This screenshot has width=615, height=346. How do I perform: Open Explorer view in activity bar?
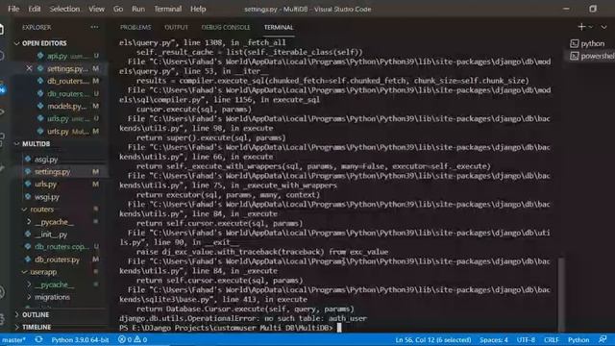[2, 30]
